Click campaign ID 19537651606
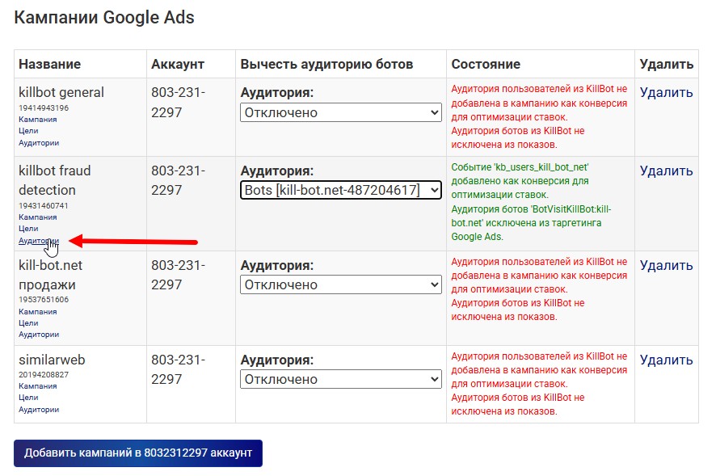Image resolution: width=716 pixels, height=476 pixels. (x=44, y=300)
